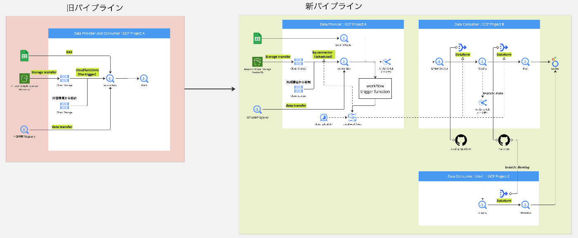Click the GAS label in the old pipeline

point(69,52)
